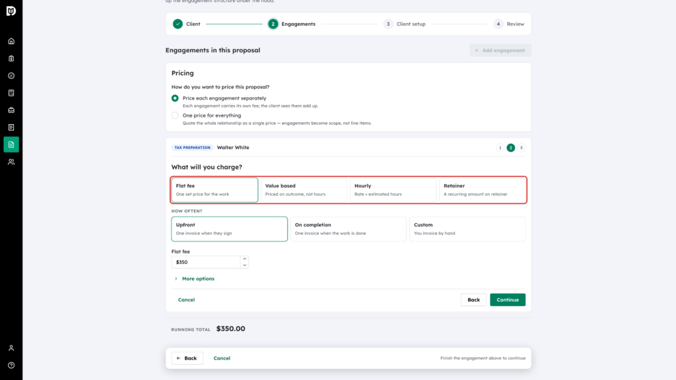
Task: Open the people/clients icon in sidebar
Action: (x=11, y=162)
